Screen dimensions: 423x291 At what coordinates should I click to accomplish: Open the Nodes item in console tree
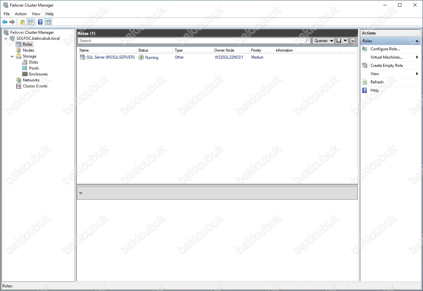(x=25, y=50)
